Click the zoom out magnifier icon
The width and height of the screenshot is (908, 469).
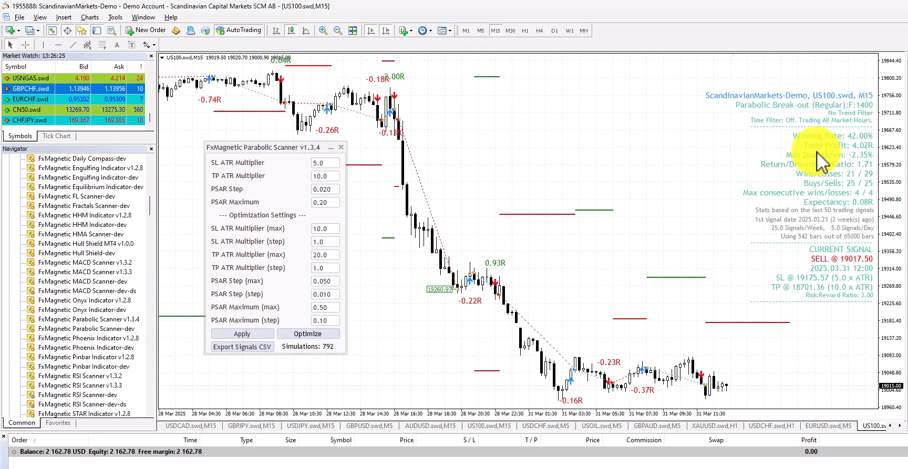point(337,30)
